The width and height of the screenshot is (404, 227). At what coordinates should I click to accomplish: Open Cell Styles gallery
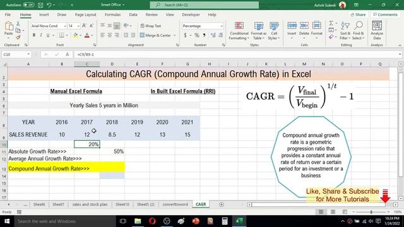(x=274, y=31)
